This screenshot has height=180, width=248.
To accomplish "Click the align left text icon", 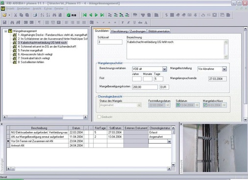I will [x=67, y=23].
